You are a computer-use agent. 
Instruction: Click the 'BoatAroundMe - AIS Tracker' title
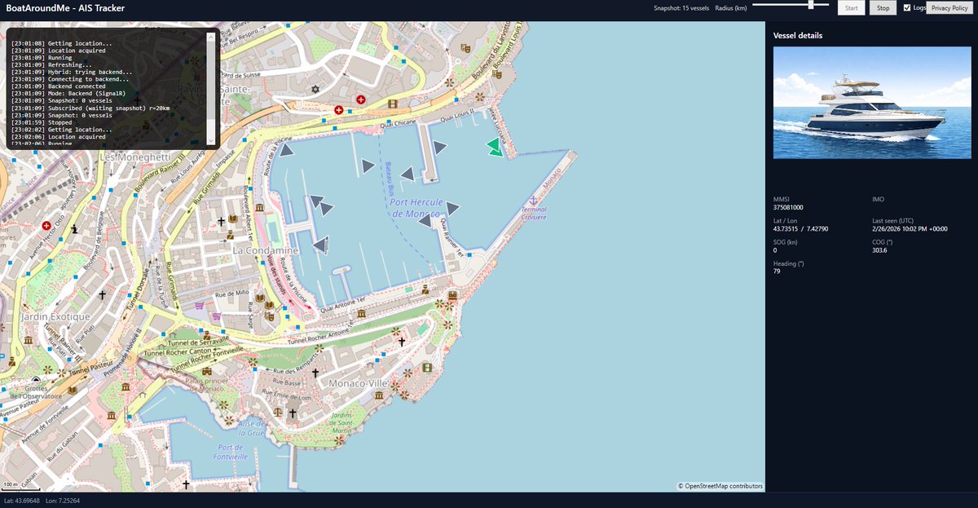(x=64, y=8)
